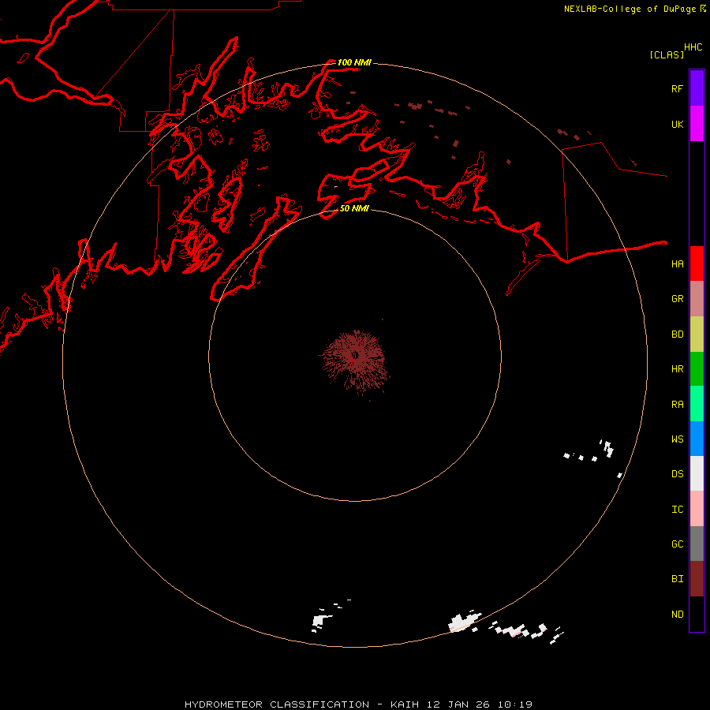The width and height of the screenshot is (710, 710).
Task: Click the UK legend label
Action: [x=677, y=124]
